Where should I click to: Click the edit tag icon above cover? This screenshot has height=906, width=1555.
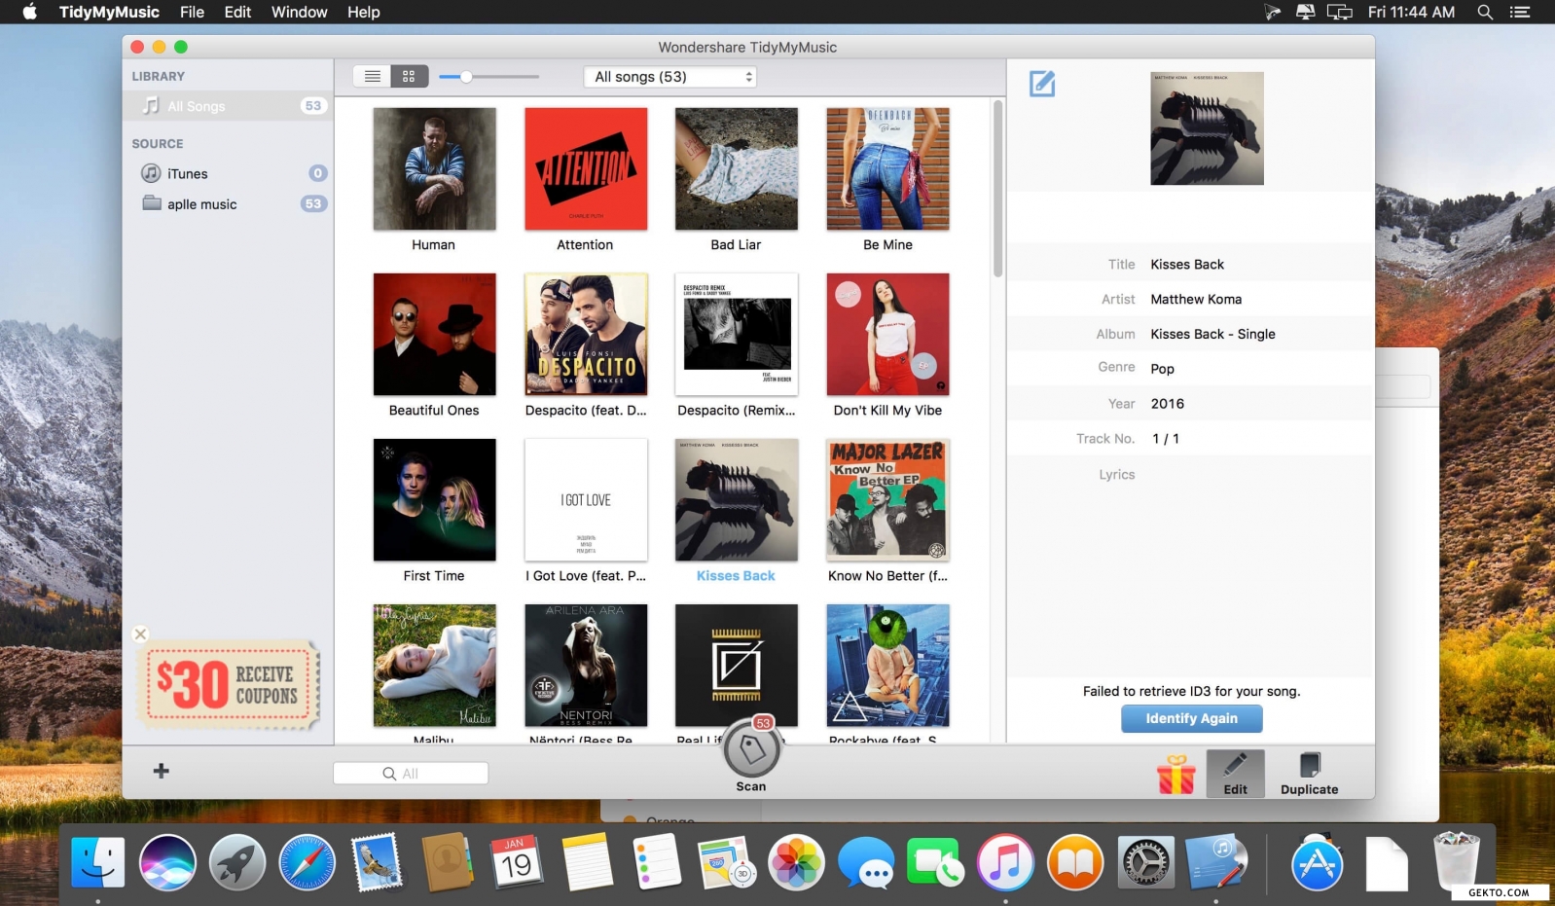1042,84
